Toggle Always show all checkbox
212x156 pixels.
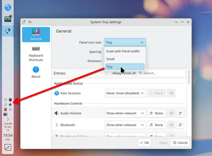click(x=110, y=73)
